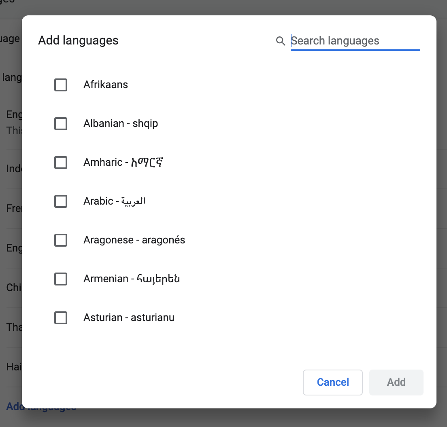Cancel the Add languages dialog

tap(333, 382)
